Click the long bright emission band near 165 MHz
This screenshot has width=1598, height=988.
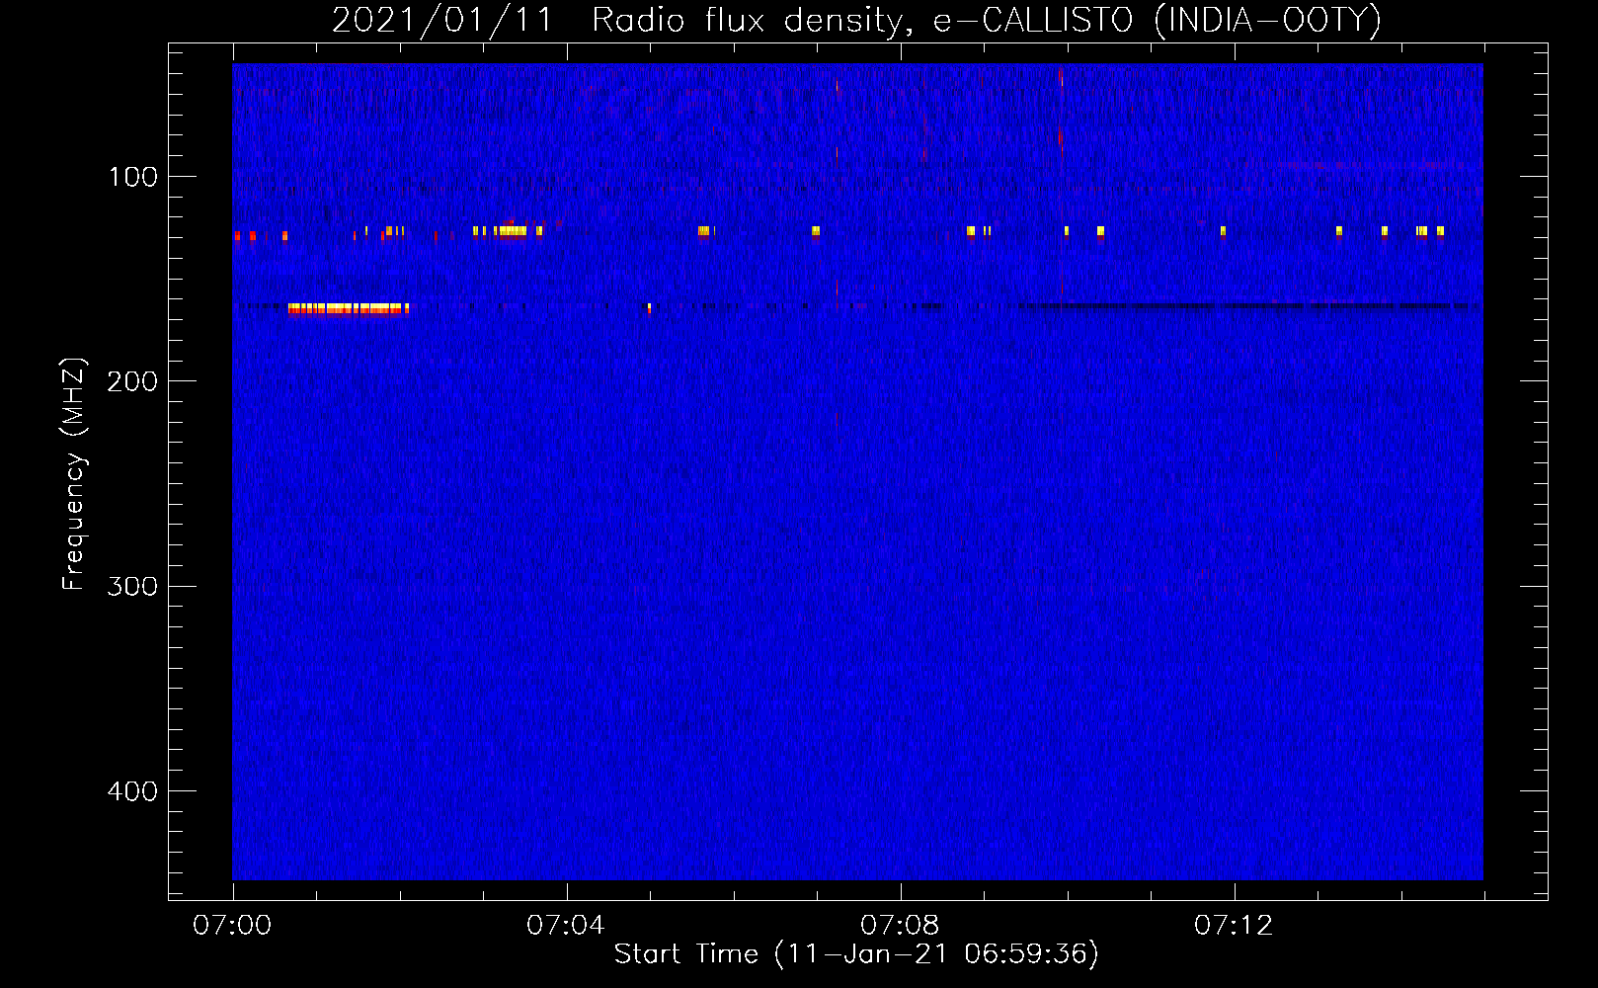click(x=348, y=308)
